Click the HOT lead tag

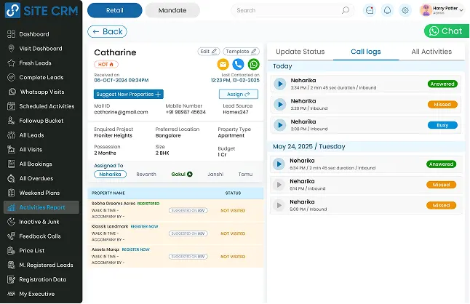coord(106,65)
